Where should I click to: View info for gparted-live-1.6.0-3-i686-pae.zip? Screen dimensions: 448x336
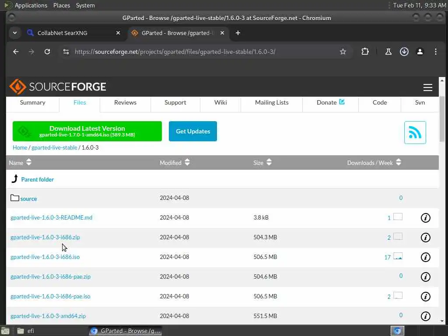coord(425,277)
